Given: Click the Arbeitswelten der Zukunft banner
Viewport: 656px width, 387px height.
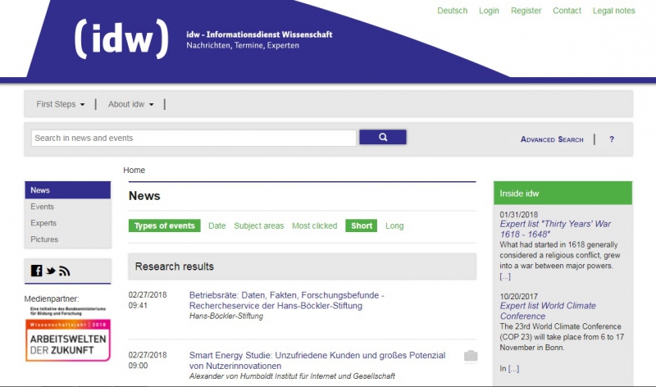Looking at the screenshot, I should pos(67,340).
